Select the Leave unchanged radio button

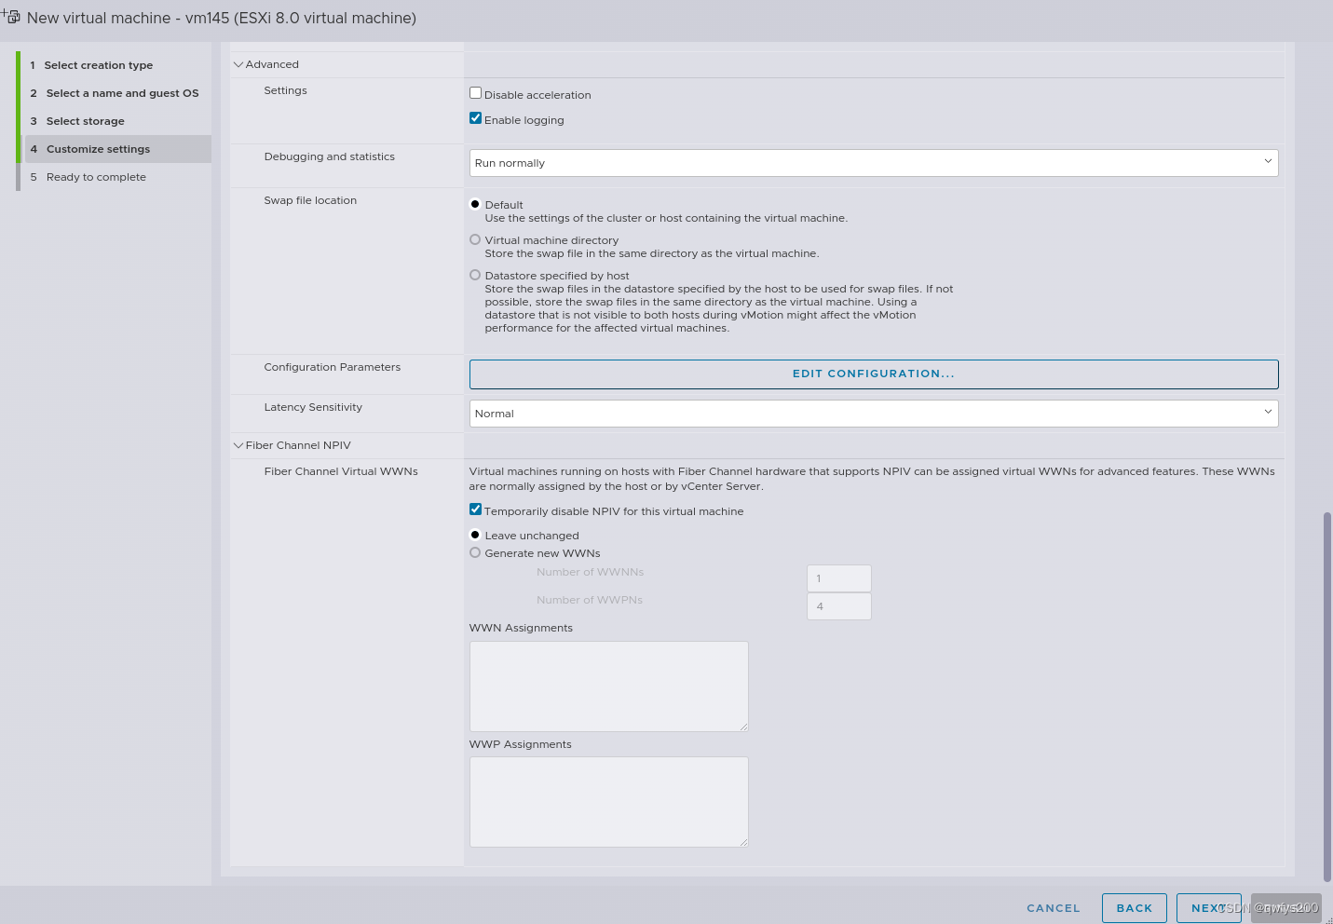475,535
